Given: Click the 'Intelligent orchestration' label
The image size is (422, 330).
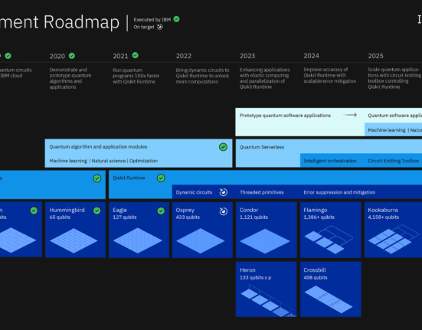Looking at the screenshot, I should click(x=330, y=161).
